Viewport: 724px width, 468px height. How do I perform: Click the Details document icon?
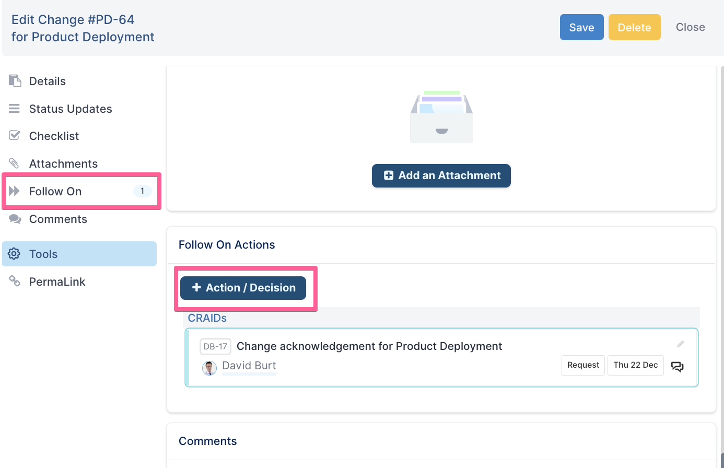[15, 81]
